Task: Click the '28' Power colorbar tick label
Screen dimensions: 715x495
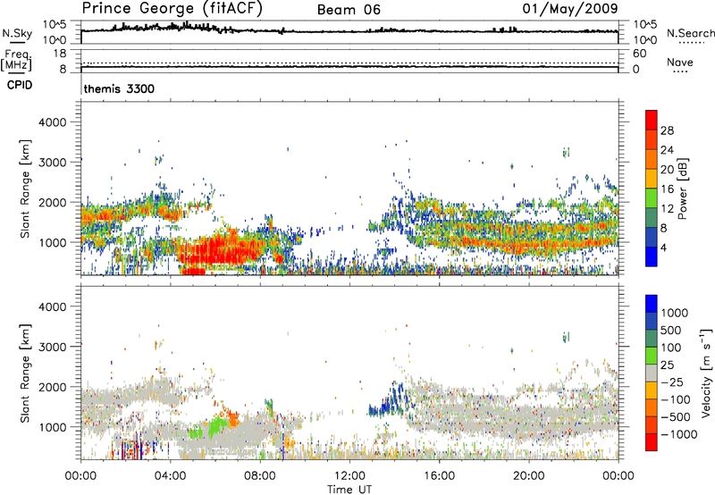Action: pyautogui.click(x=667, y=130)
